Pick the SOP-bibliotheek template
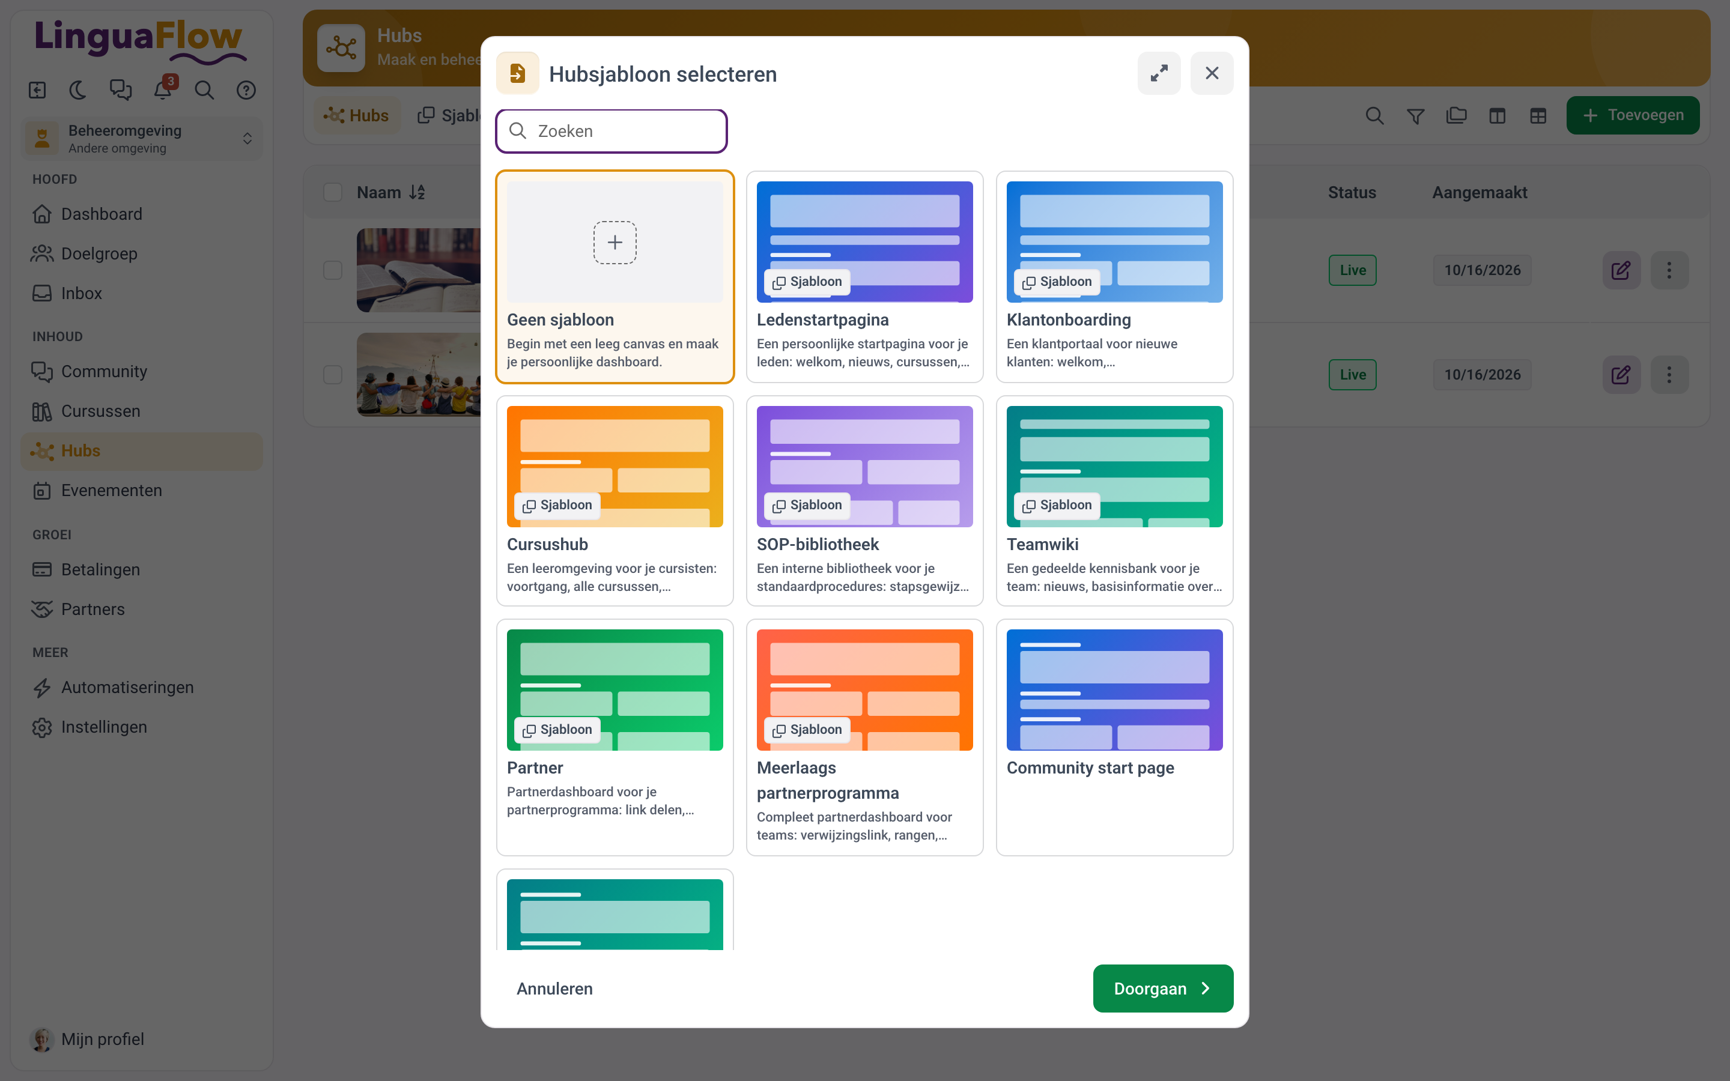This screenshot has width=1730, height=1081. (864, 500)
